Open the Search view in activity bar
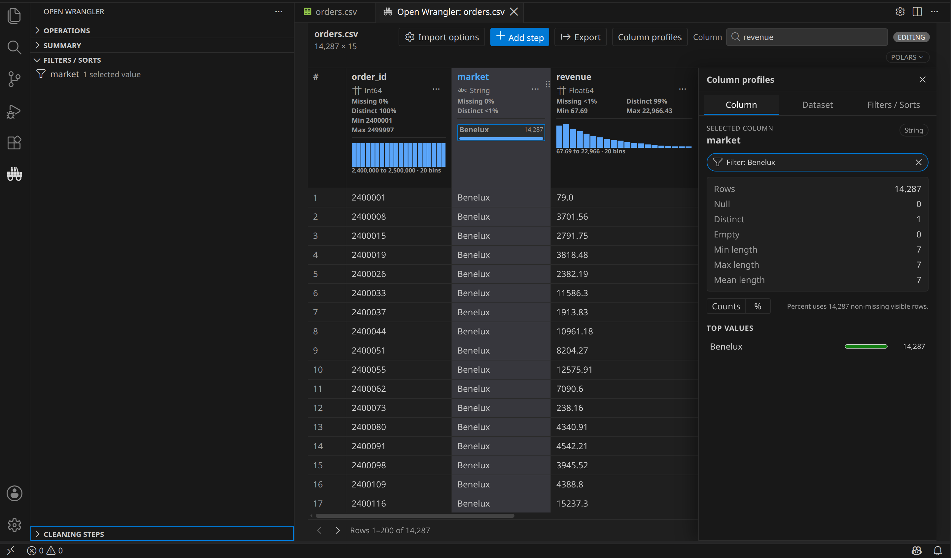The height and width of the screenshot is (558, 951). (14, 47)
